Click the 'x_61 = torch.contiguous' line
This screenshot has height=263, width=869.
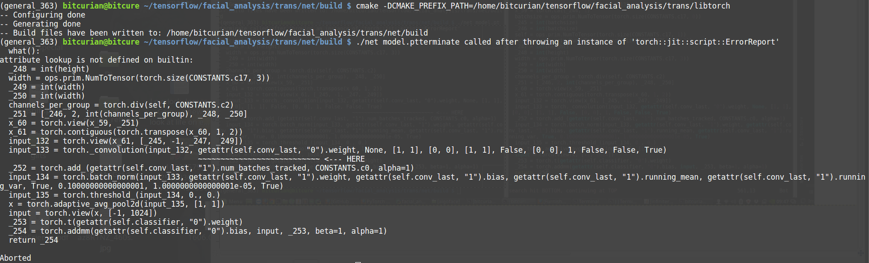125,132
